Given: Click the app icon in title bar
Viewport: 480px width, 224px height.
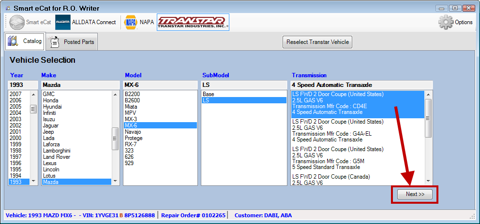Looking at the screenshot, I should click(7, 8).
